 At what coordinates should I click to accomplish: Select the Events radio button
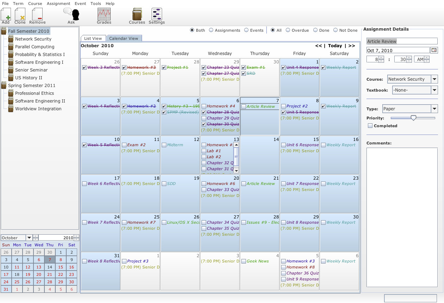[246, 30]
